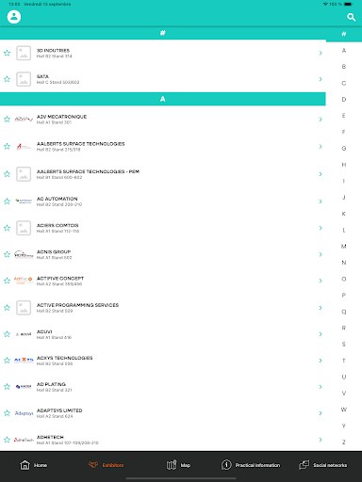Click the A2V Mecatronique logo
The width and height of the screenshot is (362, 482).
[24, 120]
